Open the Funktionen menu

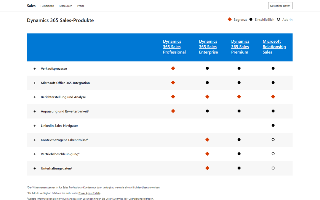click(x=47, y=6)
